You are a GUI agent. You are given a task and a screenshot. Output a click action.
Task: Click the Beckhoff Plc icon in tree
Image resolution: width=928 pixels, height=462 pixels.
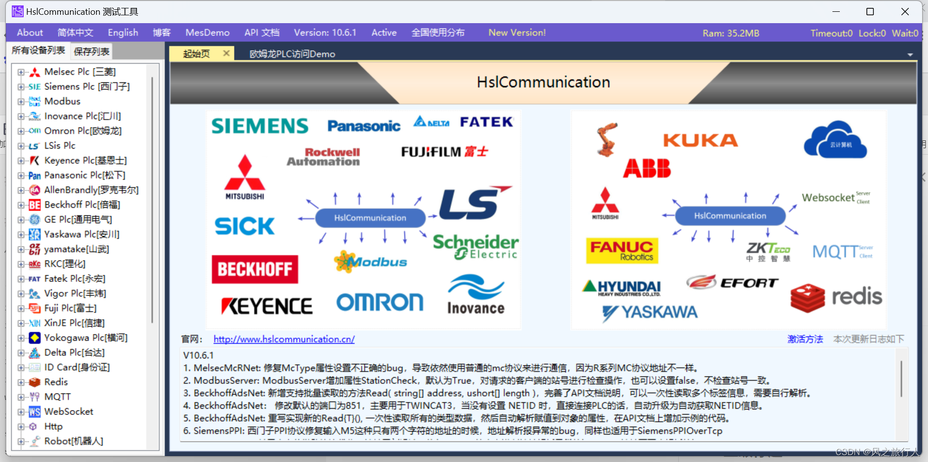pos(34,205)
